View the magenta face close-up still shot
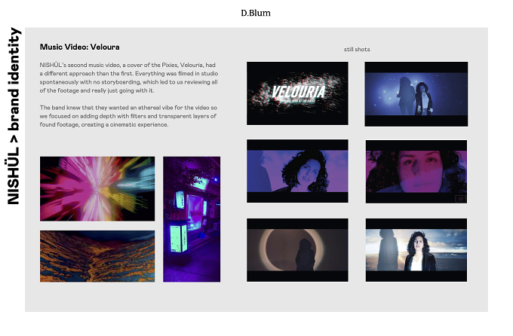This screenshot has width=513, height=336. point(416,172)
